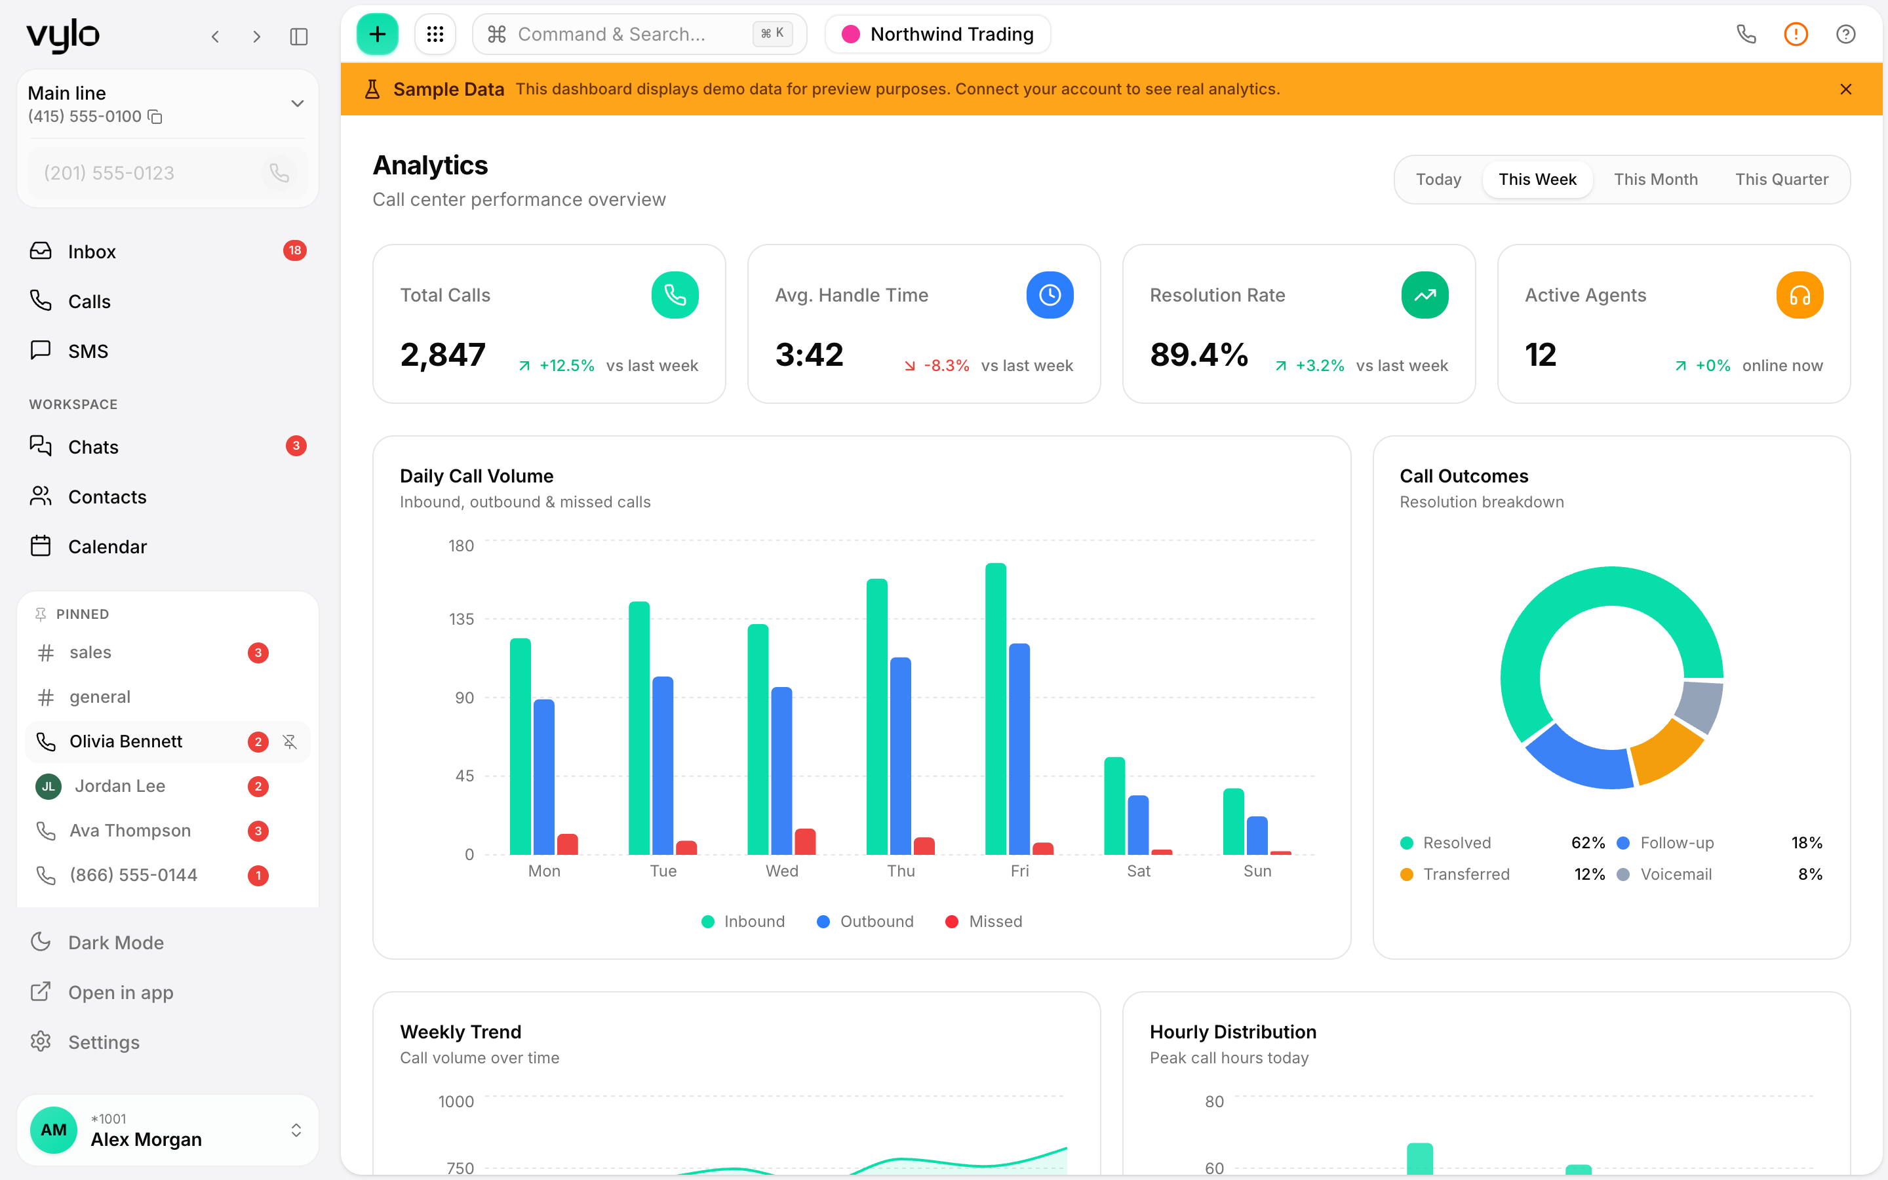
Task: Copy the main line phone number
Action: click(155, 117)
